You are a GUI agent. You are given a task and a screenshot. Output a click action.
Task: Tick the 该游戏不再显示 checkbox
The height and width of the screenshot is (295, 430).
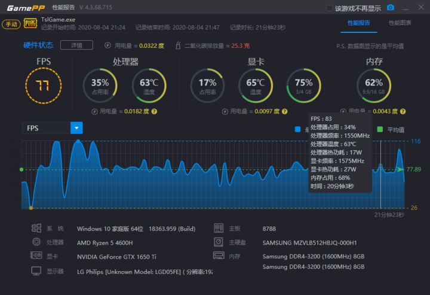(329, 8)
